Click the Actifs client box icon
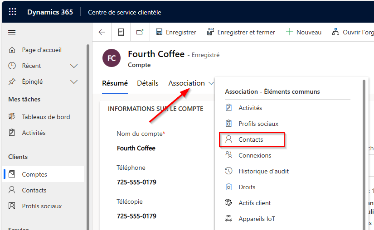The height and width of the screenshot is (230, 374). [x=228, y=203]
